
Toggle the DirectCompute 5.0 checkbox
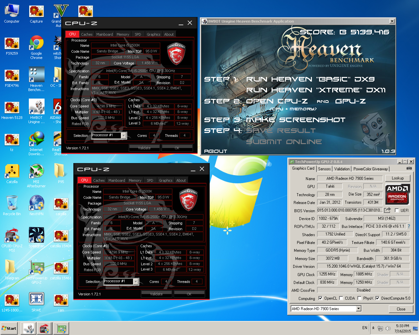tap(377, 298)
